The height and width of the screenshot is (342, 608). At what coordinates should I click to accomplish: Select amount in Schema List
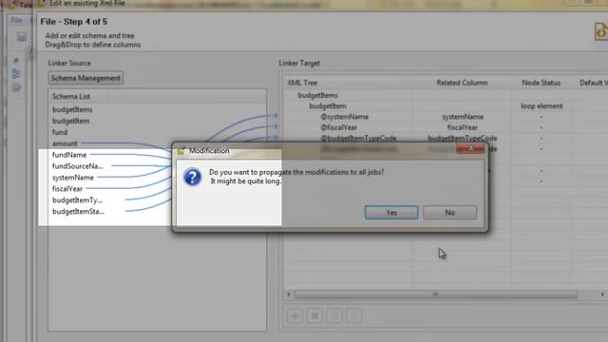coord(66,143)
